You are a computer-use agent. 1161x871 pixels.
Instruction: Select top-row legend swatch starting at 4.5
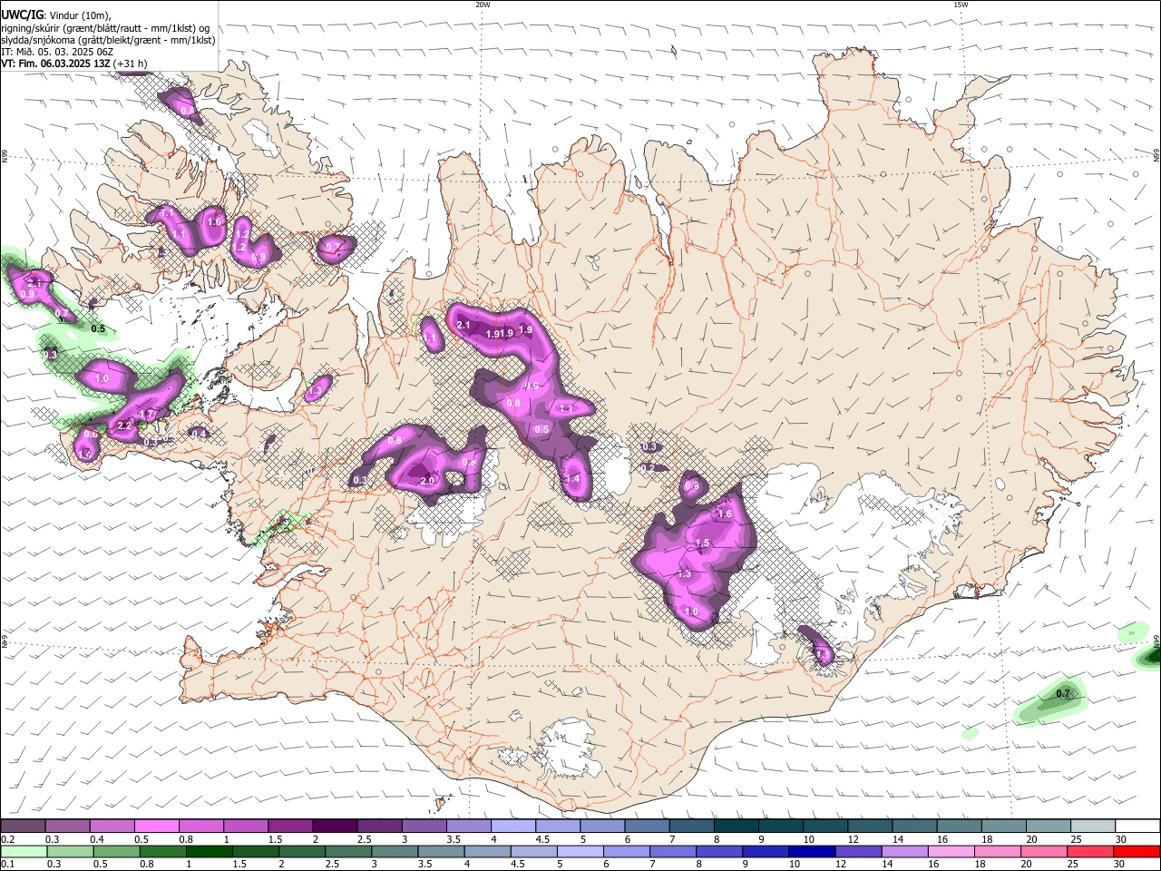coord(556,827)
